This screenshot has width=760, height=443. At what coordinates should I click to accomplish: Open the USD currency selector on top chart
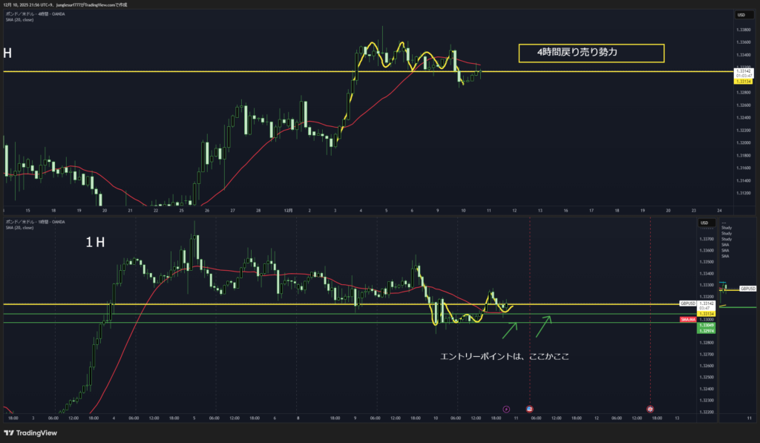tap(740, 15)
